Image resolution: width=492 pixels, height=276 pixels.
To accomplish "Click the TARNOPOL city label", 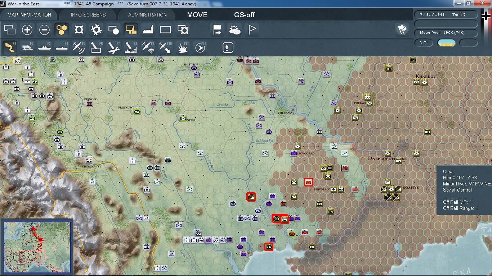I will coord(91,99).
